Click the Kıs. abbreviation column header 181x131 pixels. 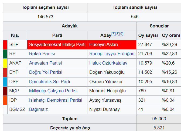pos(15,35)
